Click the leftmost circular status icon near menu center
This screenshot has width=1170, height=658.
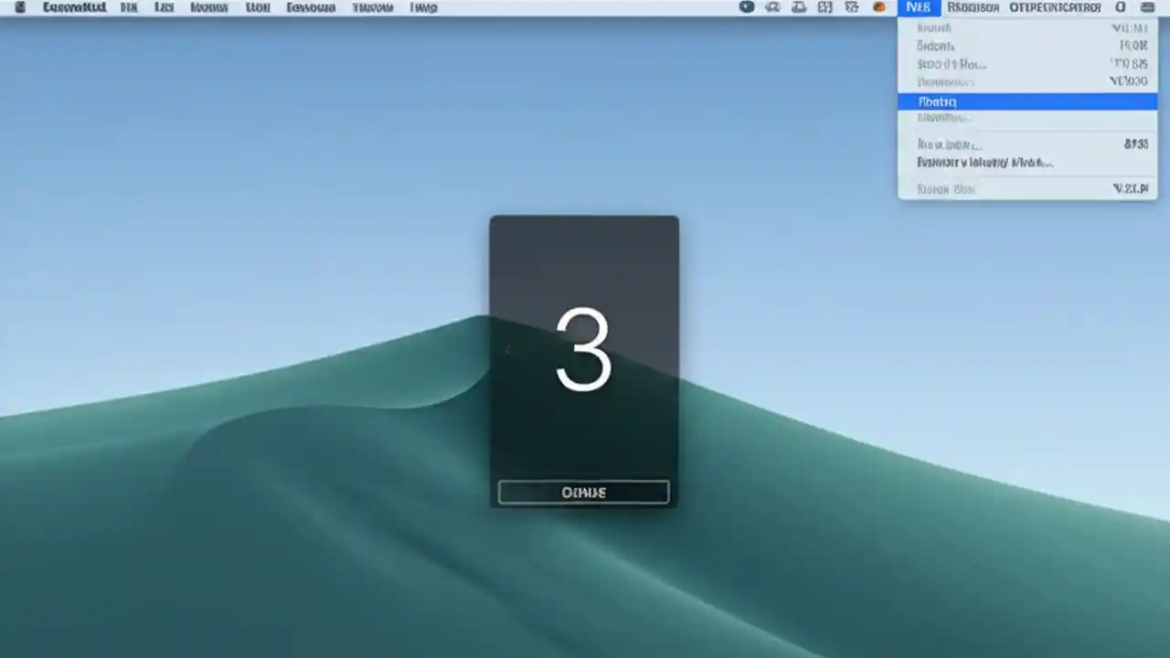747,7
